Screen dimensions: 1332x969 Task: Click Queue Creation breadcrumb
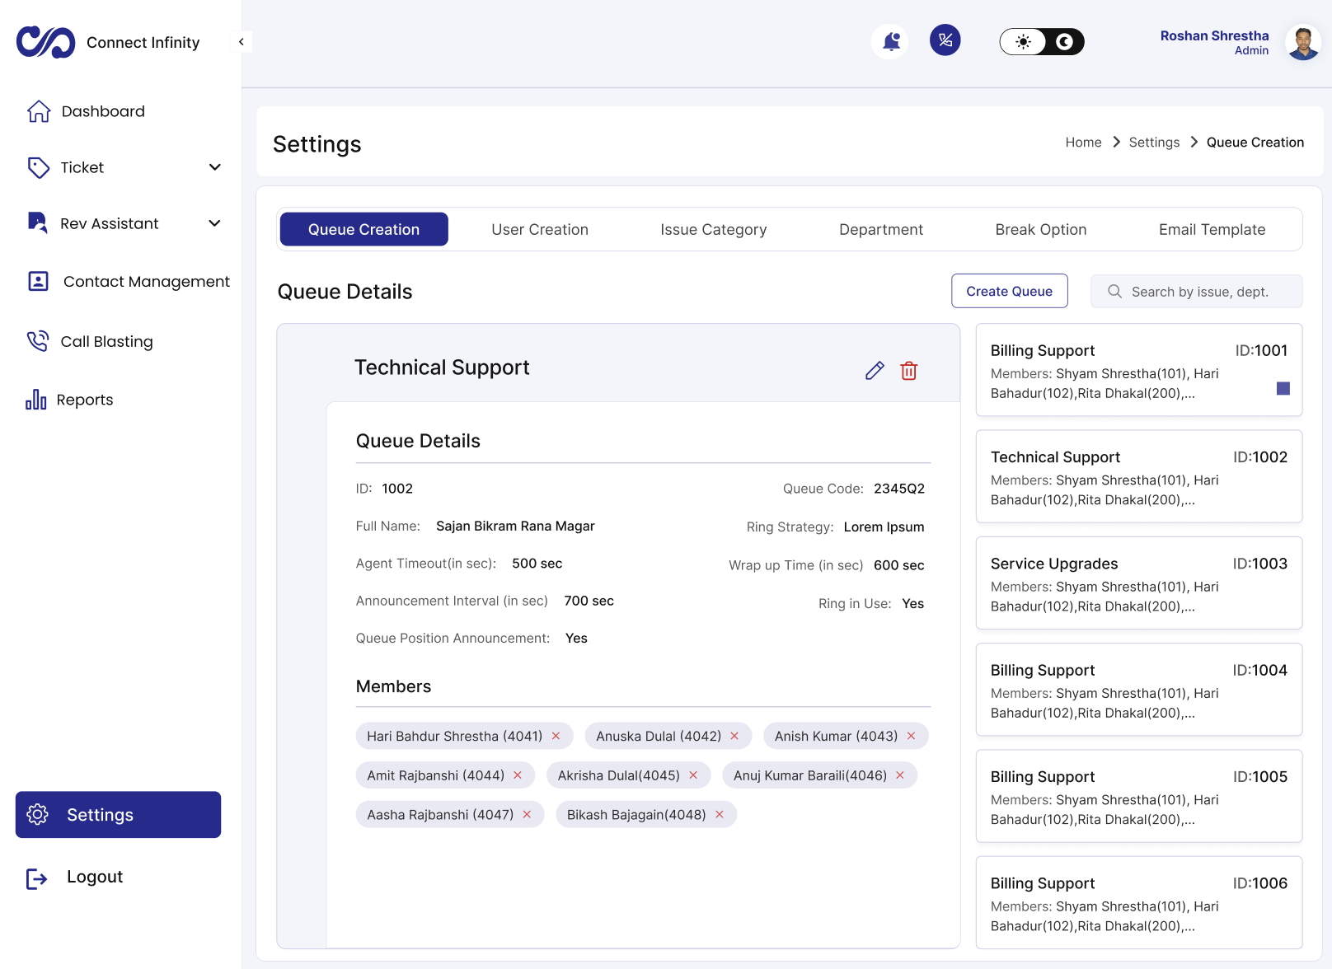(x=1255, y=142)
